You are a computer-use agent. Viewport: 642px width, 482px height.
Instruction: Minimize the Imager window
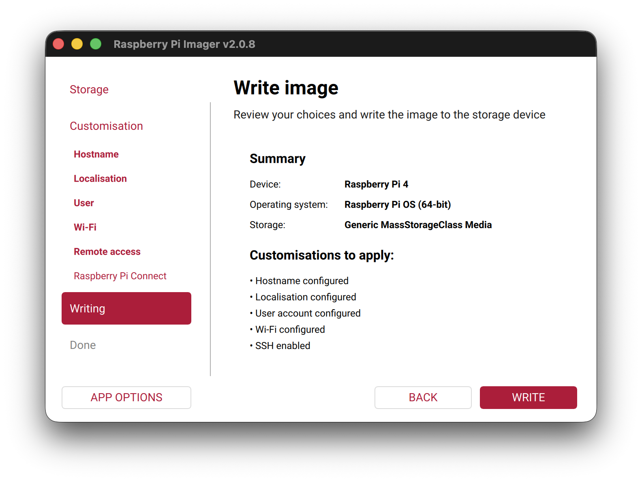(x=77, y=44)
